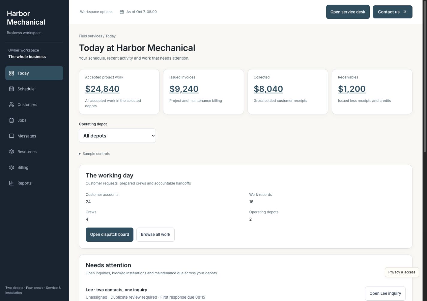Open Workspace options

point(96,12)
